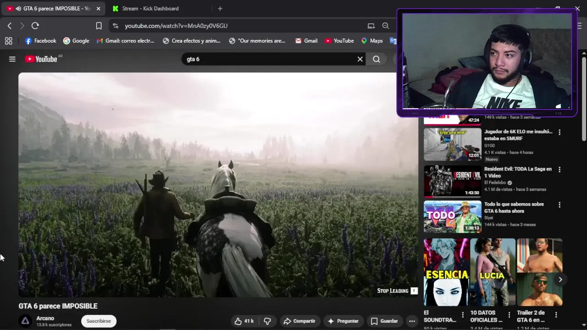The height and width of the screenshot is (330, 587).
Task: Share the video with Compartir
Action: (299, 321)
